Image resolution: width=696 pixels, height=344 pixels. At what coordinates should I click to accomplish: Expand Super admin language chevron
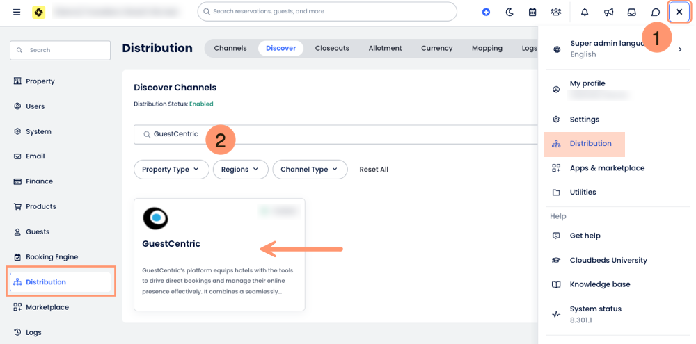[680, 49]
